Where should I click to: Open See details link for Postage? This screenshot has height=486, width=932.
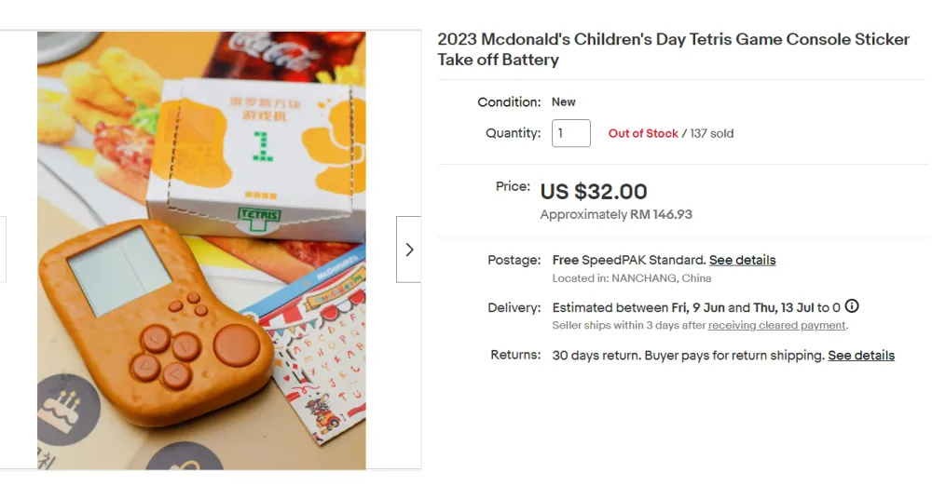tap(742, 260)
